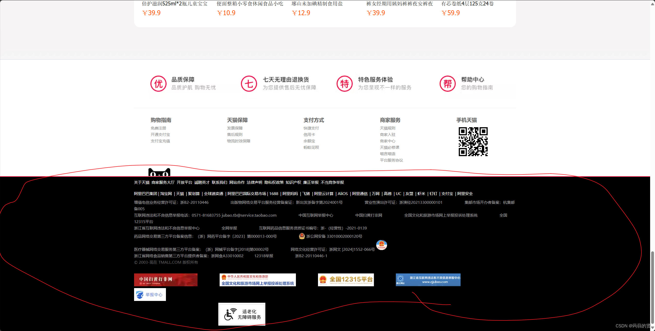
Task: Select 隐私权政策 in footer menu
Action: pyautogui.click(x=274, y=182)
